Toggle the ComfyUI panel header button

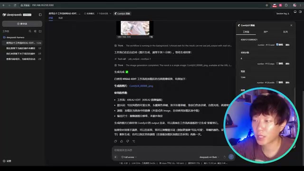coord(123,14)
